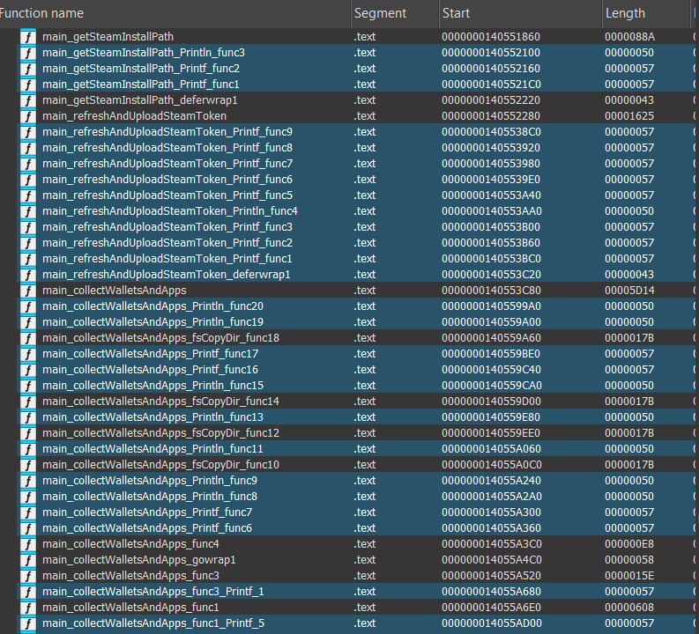This screenshot has height=634, width=699.
Task: Click function icon of main_refreshAndUploadSteamToken_Printf_func9
Action: coord(28,132)
